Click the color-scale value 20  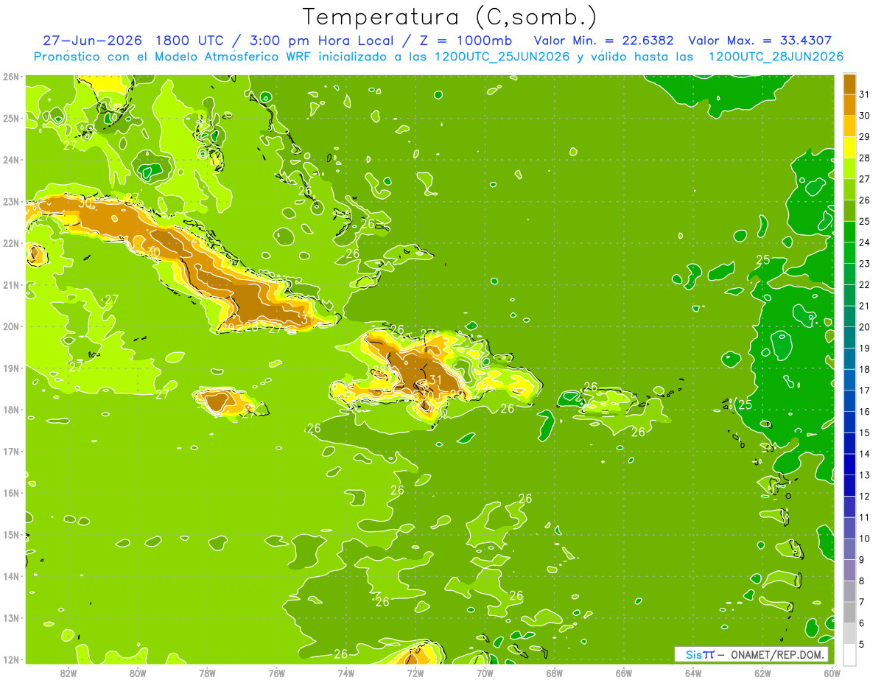tap(864, 327)
